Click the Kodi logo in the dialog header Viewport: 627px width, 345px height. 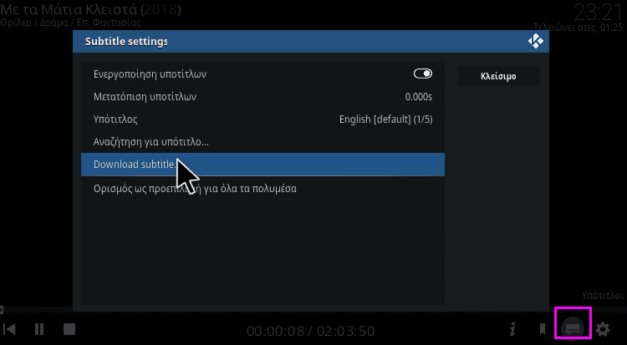click(x=535, y=41)
